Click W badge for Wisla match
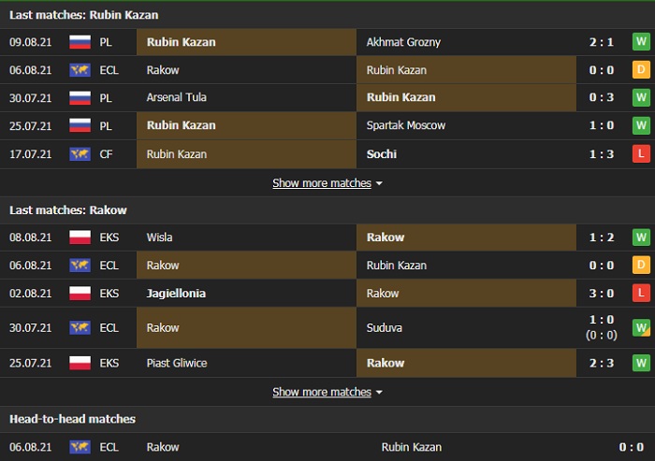The width and height of the screenshot is (655, 461). 641,238
